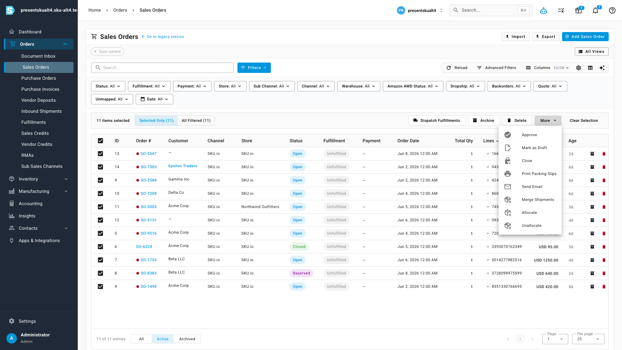Toggle the select-all header checkbox
This screenshot has height=350, width=622.
pos(100,141)
